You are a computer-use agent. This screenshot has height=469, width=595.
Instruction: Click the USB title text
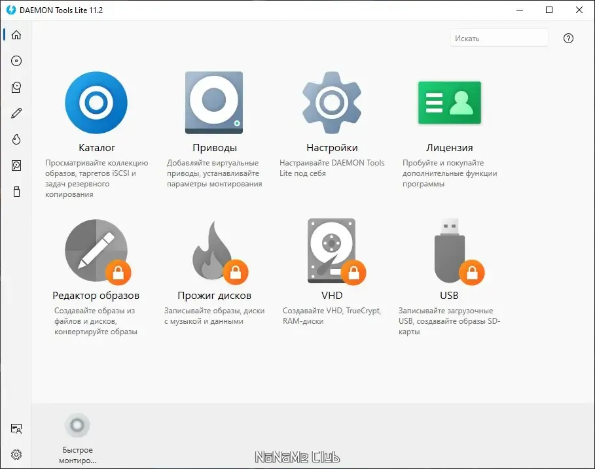pyautogui.click(x=449, y=296)
